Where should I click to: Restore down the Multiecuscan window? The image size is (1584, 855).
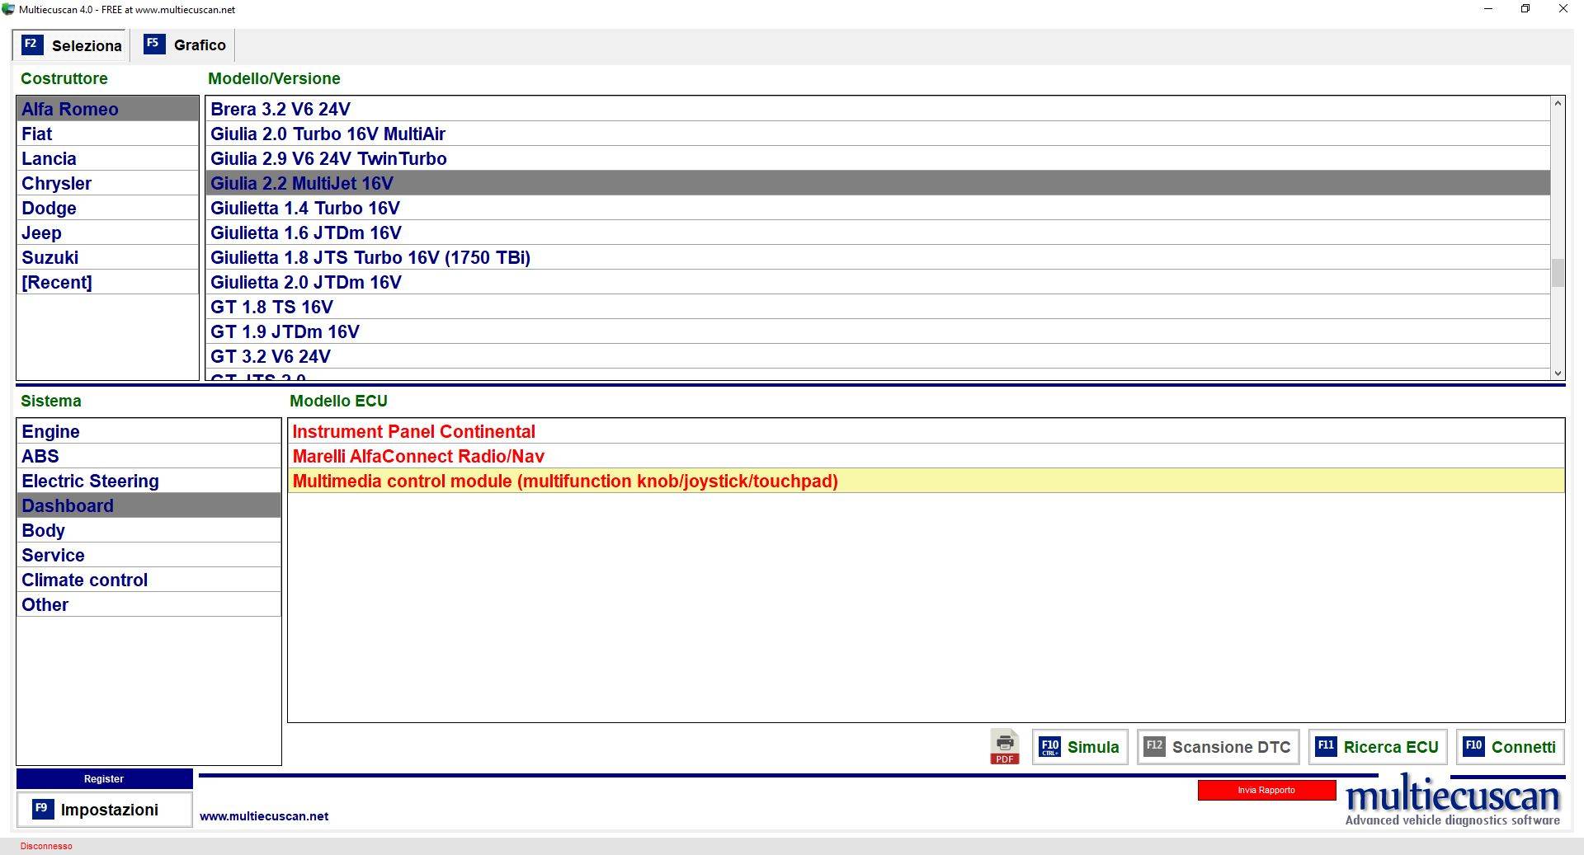click(x=1525, y=9)
